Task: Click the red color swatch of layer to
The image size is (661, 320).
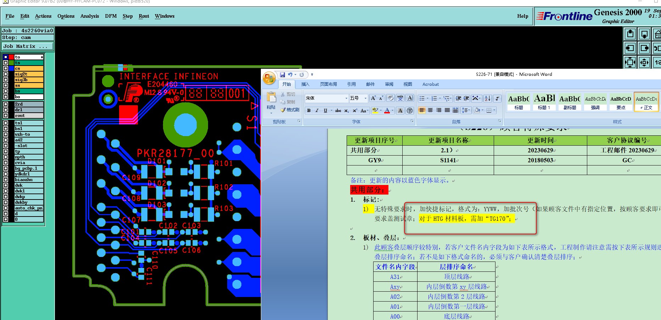Action: pyautogui.click(x=11, y=57)
